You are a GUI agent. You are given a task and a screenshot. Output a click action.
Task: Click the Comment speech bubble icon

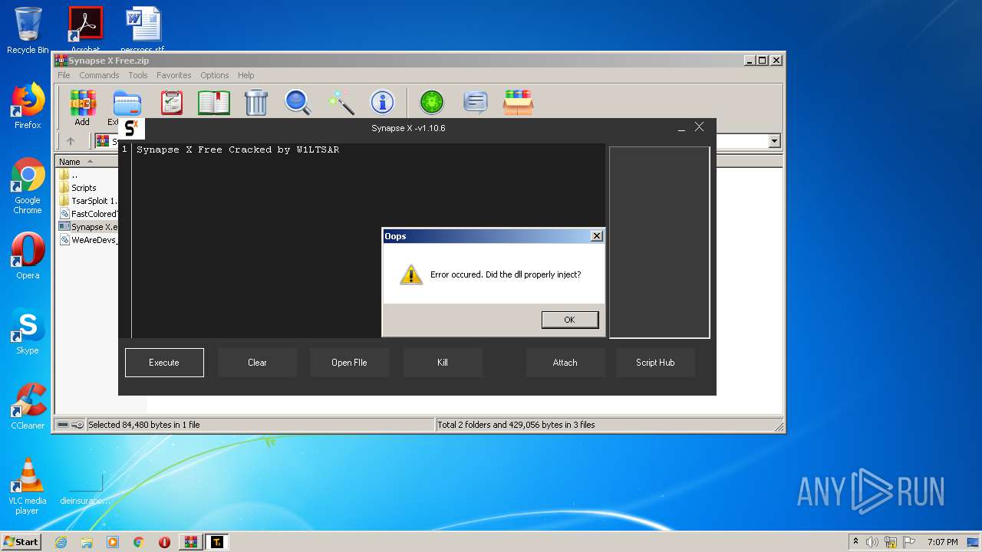click(476, 102)
